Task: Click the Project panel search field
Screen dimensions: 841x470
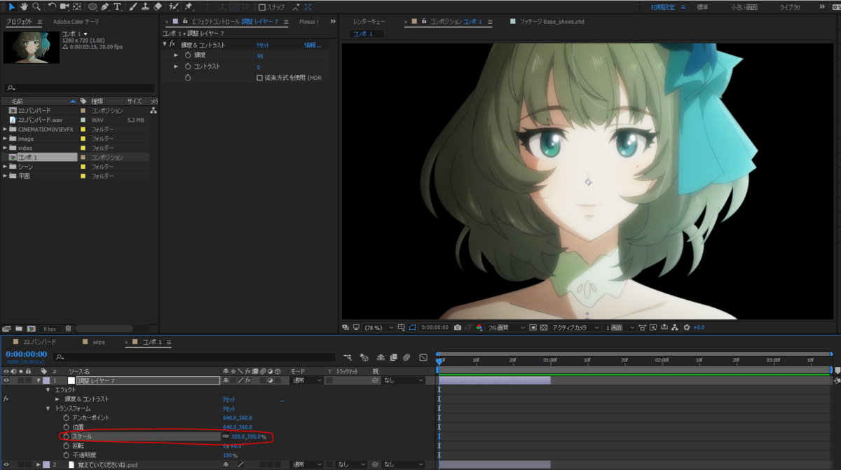Action: [x=78, y=88]
